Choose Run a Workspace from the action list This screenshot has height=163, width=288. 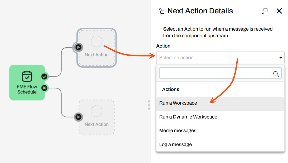178,103
